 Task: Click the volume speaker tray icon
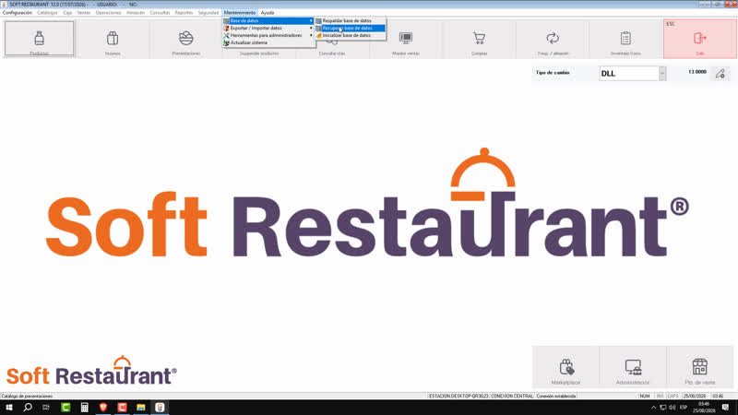point(673,408)
